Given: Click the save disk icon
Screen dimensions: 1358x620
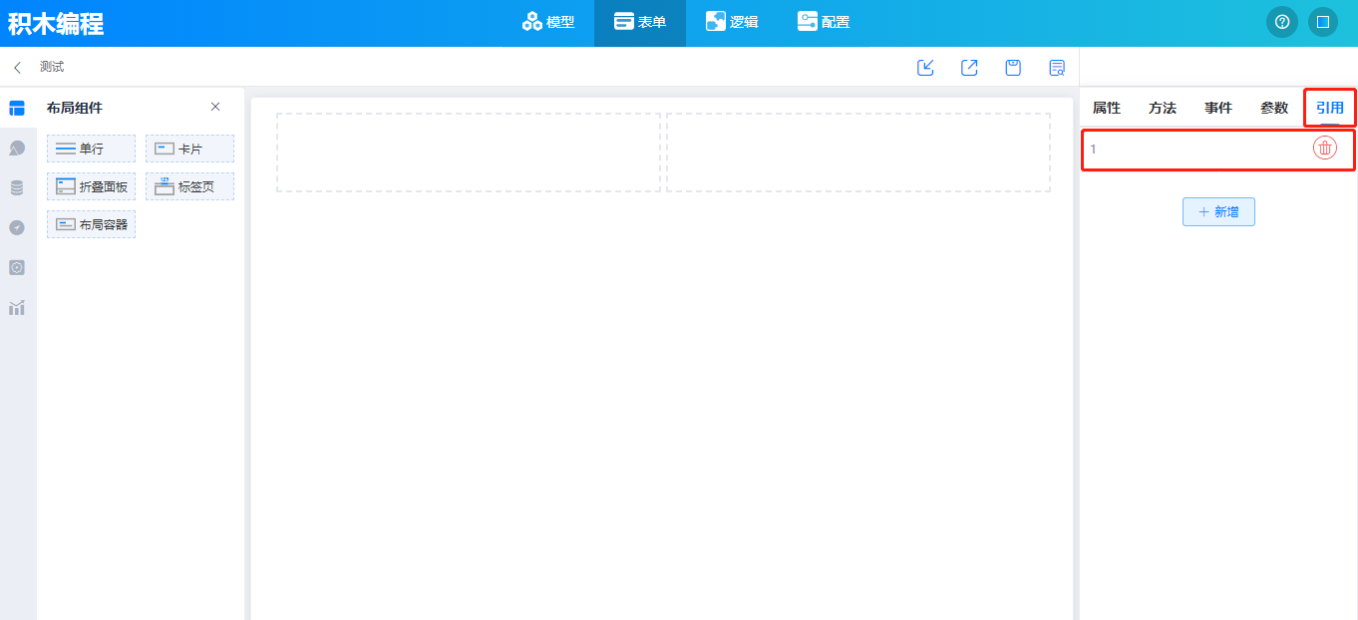Looking at the screenshot, I should (1013, 68).
